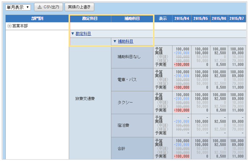Click the 補助科目 filter link

(x=126, y=41)
